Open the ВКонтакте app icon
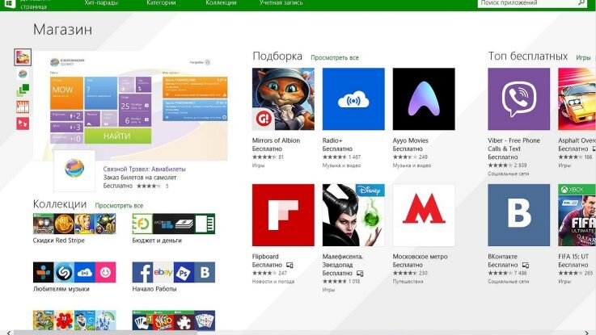Viewport: 596px width, 335px height. tap(519, 215)
